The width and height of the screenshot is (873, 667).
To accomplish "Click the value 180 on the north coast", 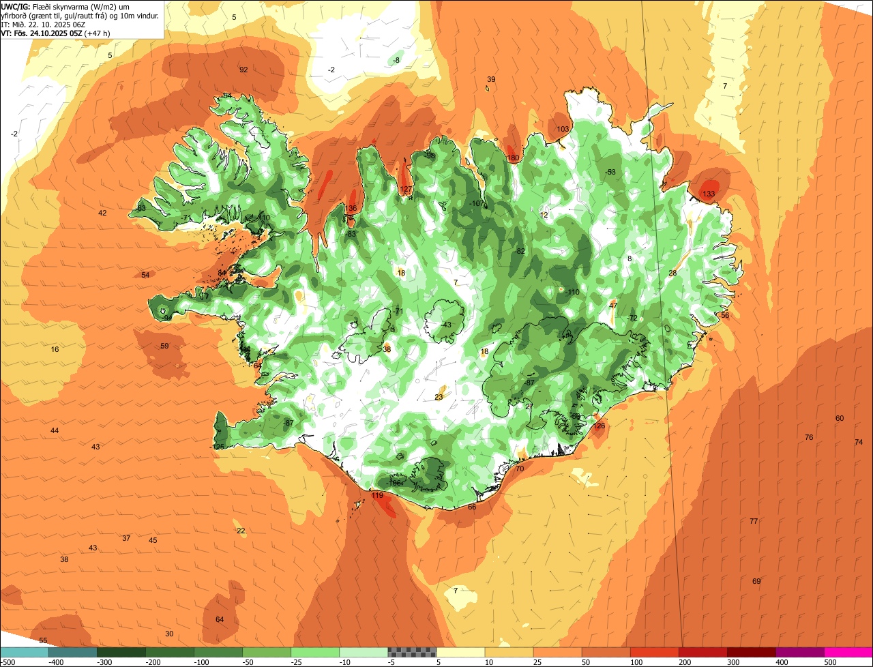I will [x=514, y=158].
